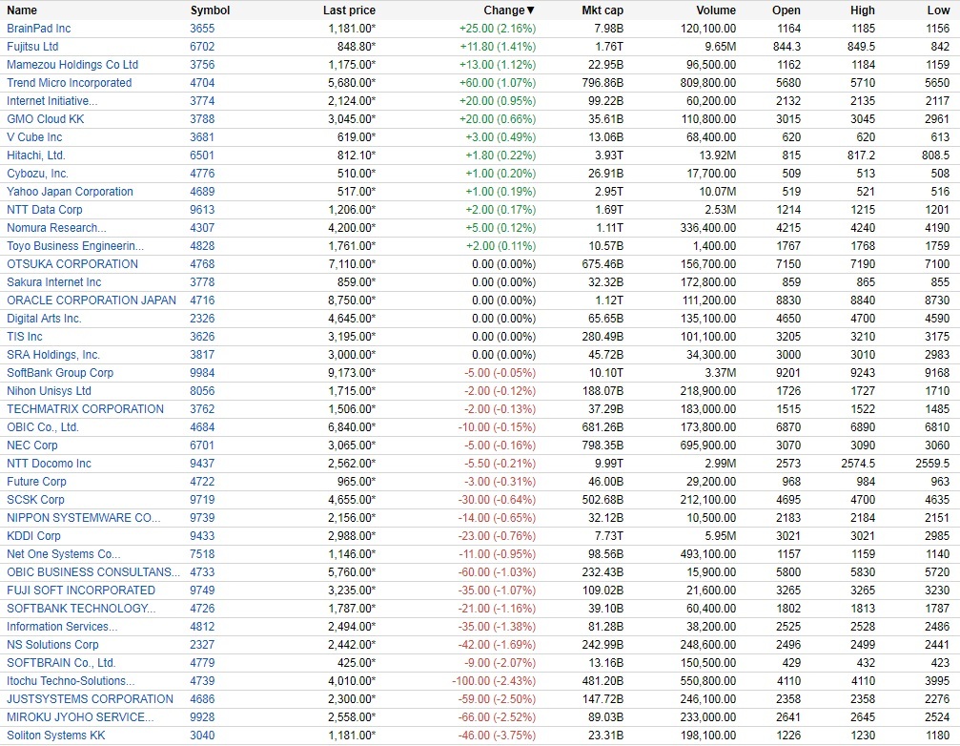Open the SCSK Corp link
The height and width of the screenshot is (746, 960).
point(35,500)
